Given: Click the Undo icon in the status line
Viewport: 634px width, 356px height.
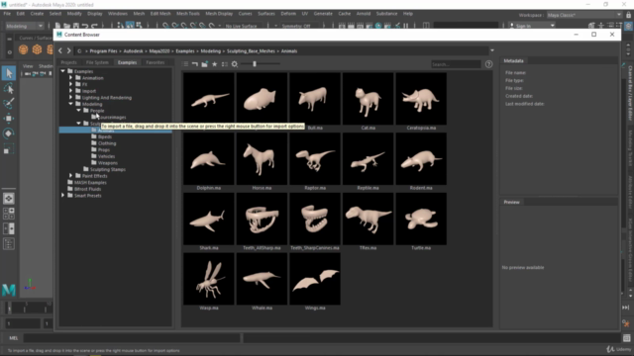Looking at the screenshot, I should coord(85,26).
